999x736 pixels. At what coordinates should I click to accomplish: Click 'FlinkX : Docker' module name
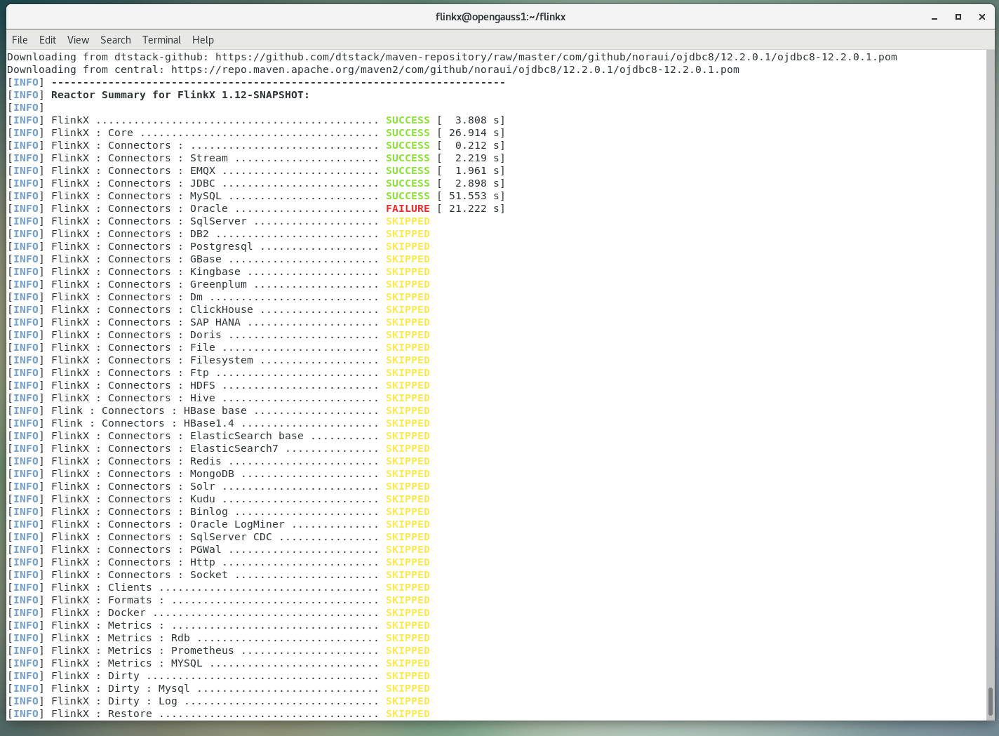pyautogui.click(x=98, y=613)
